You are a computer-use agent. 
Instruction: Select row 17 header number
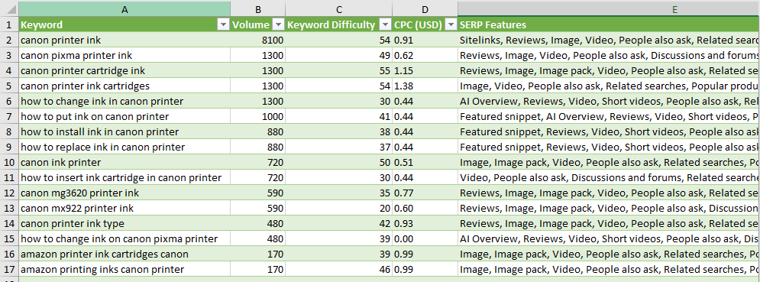(x=9, y=269)
